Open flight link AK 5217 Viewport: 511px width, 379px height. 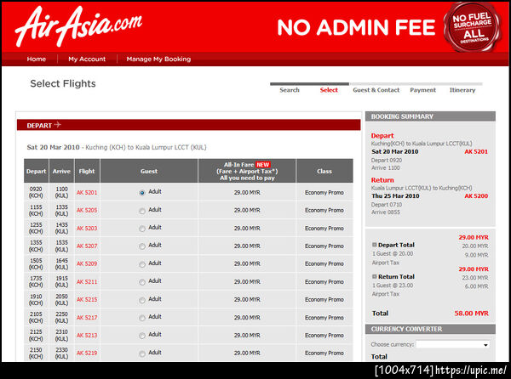[87, 318]
